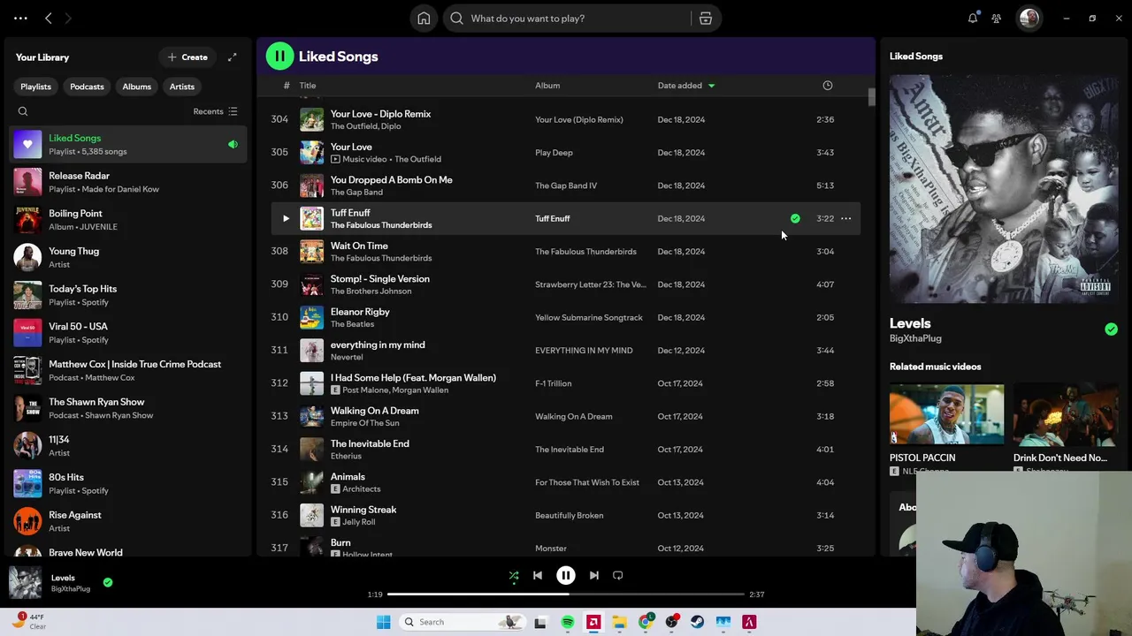Open PISTOL PACCIN music video thumbnail
Viewport: 1132px width, 636px height.
[x=946, y=414]
